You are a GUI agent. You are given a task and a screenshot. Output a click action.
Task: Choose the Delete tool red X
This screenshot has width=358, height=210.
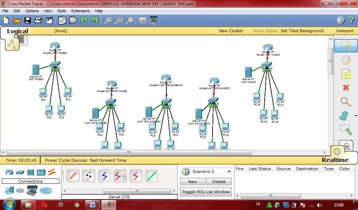tap(346, 87)
